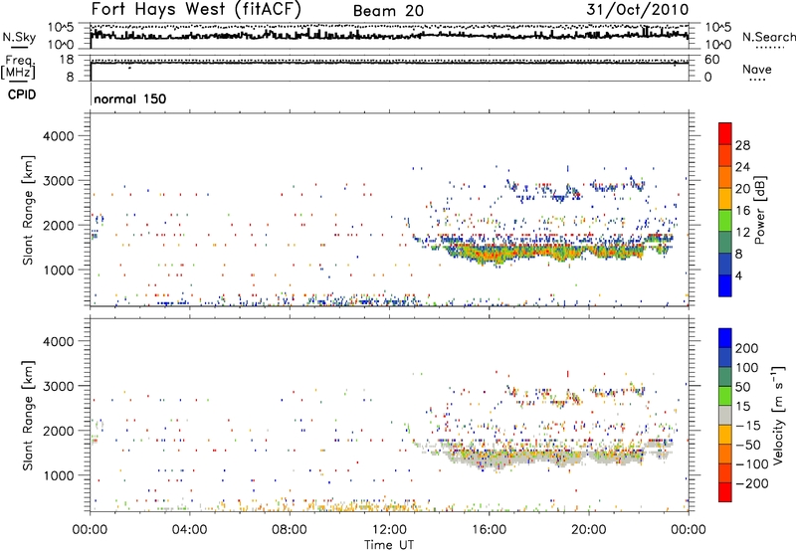Click the '15' label on Velocity scale

pyautogui.click(x=742, y=407)
